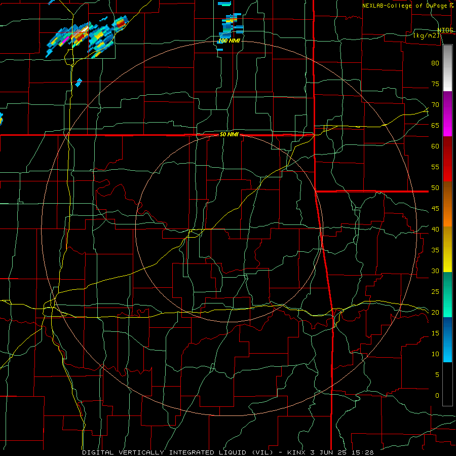Click the legend value 35
456x456 pixels.
(435, 250)
